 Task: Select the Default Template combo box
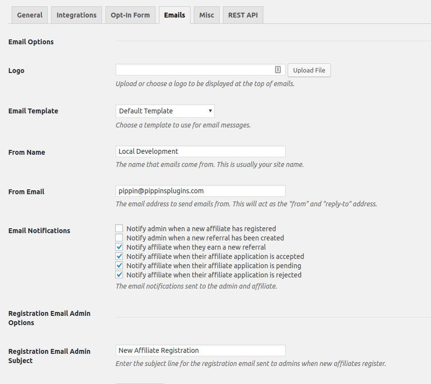coord(165,111)
